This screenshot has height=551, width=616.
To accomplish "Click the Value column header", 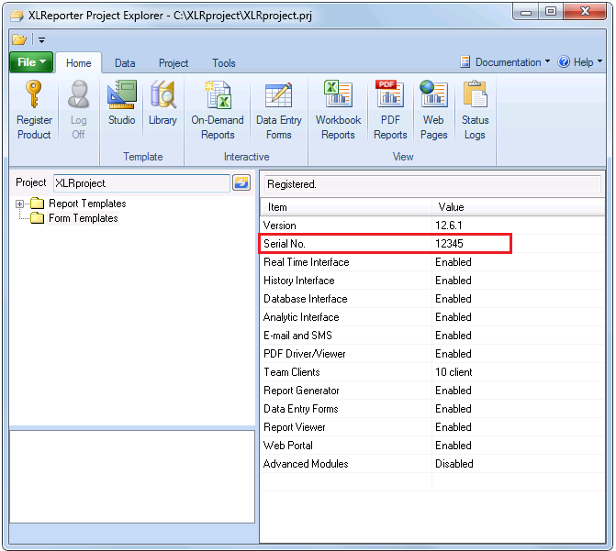I will click(518, 207).
